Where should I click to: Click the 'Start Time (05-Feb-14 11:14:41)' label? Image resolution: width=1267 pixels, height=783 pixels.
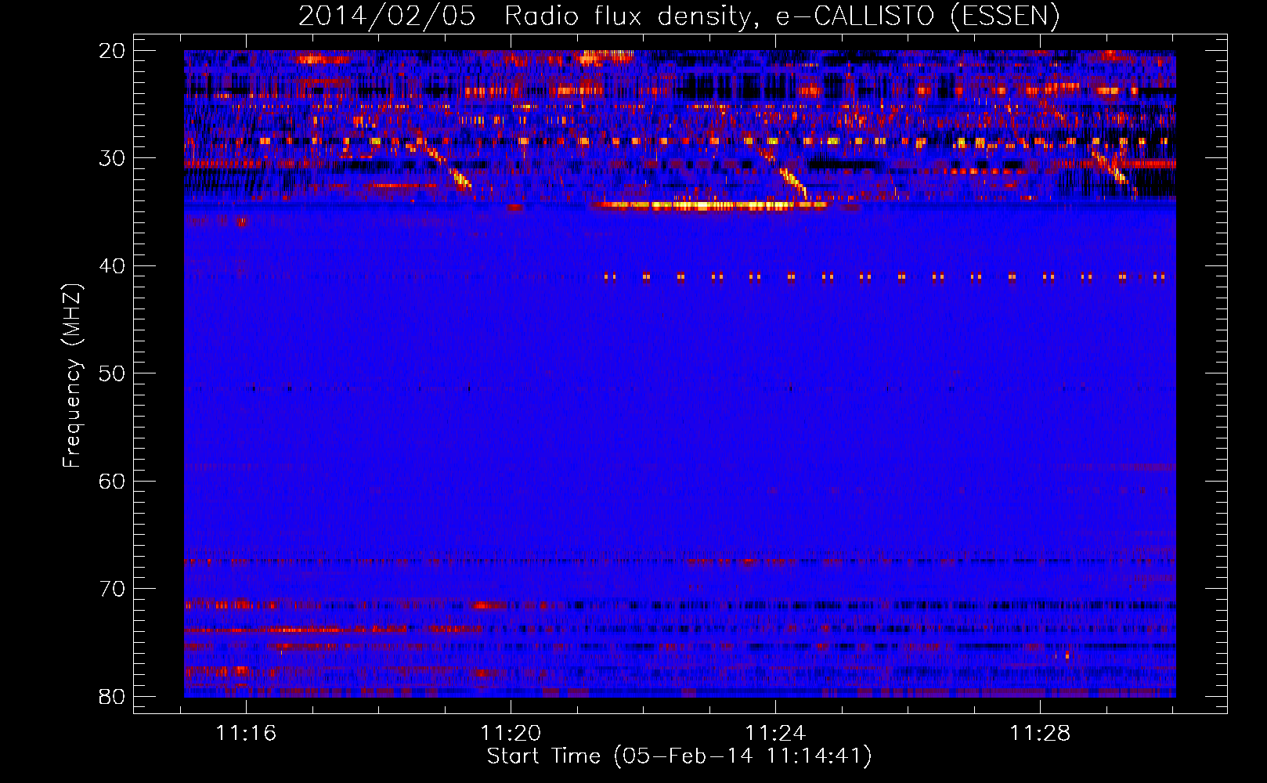(679, 756)
